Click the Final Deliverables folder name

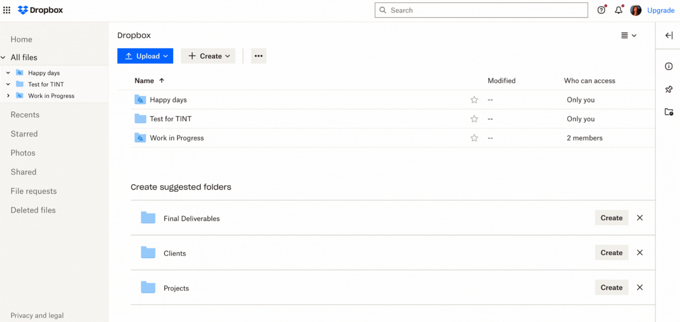tap(192, 218)
